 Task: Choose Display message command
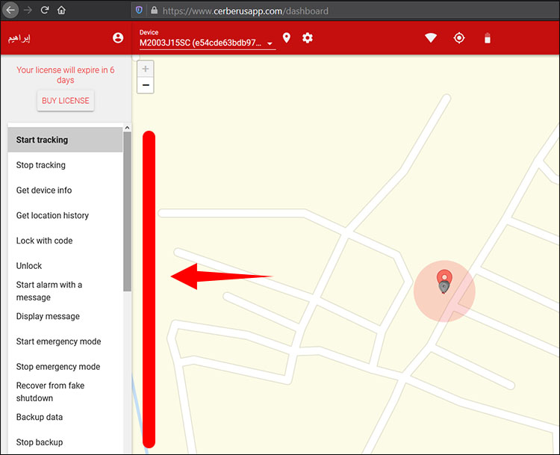tap(66, 316)
